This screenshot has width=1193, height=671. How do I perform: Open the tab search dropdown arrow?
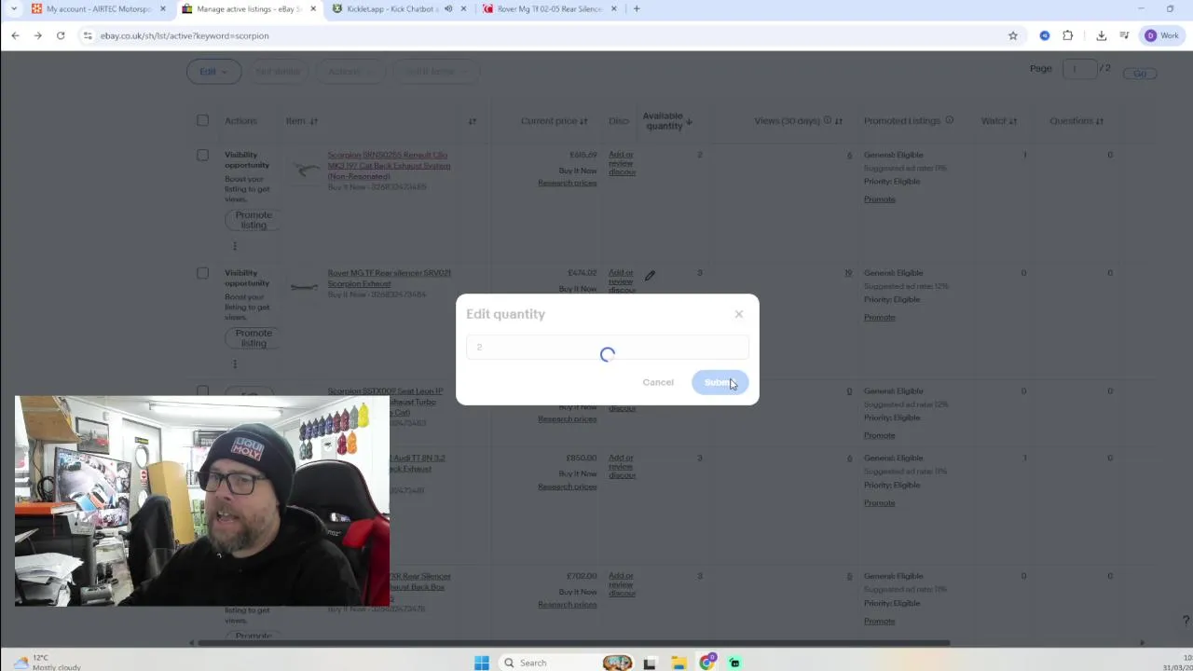pos(13,9)
